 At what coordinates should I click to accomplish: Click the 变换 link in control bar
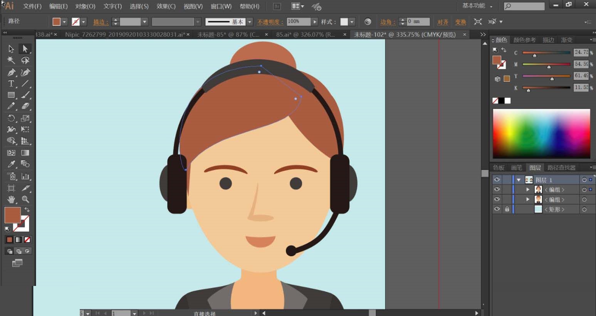coord(460,22)
